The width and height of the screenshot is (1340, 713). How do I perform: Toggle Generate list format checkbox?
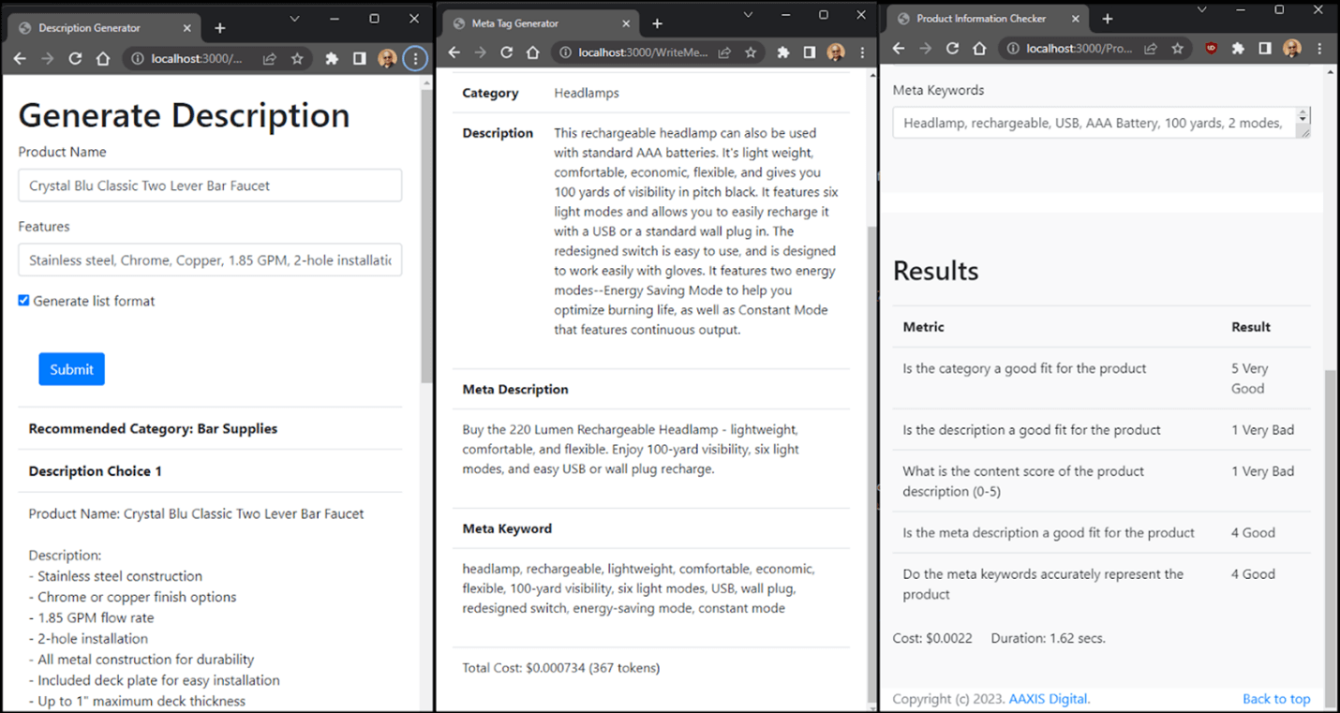point(24,301)
